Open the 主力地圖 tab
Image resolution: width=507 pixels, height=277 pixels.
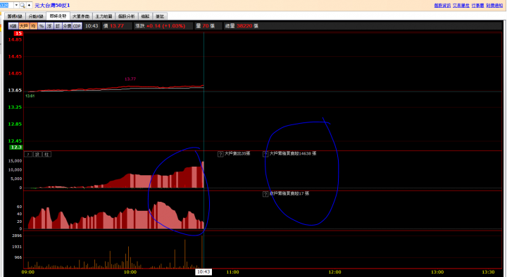(x=104, y=16)
